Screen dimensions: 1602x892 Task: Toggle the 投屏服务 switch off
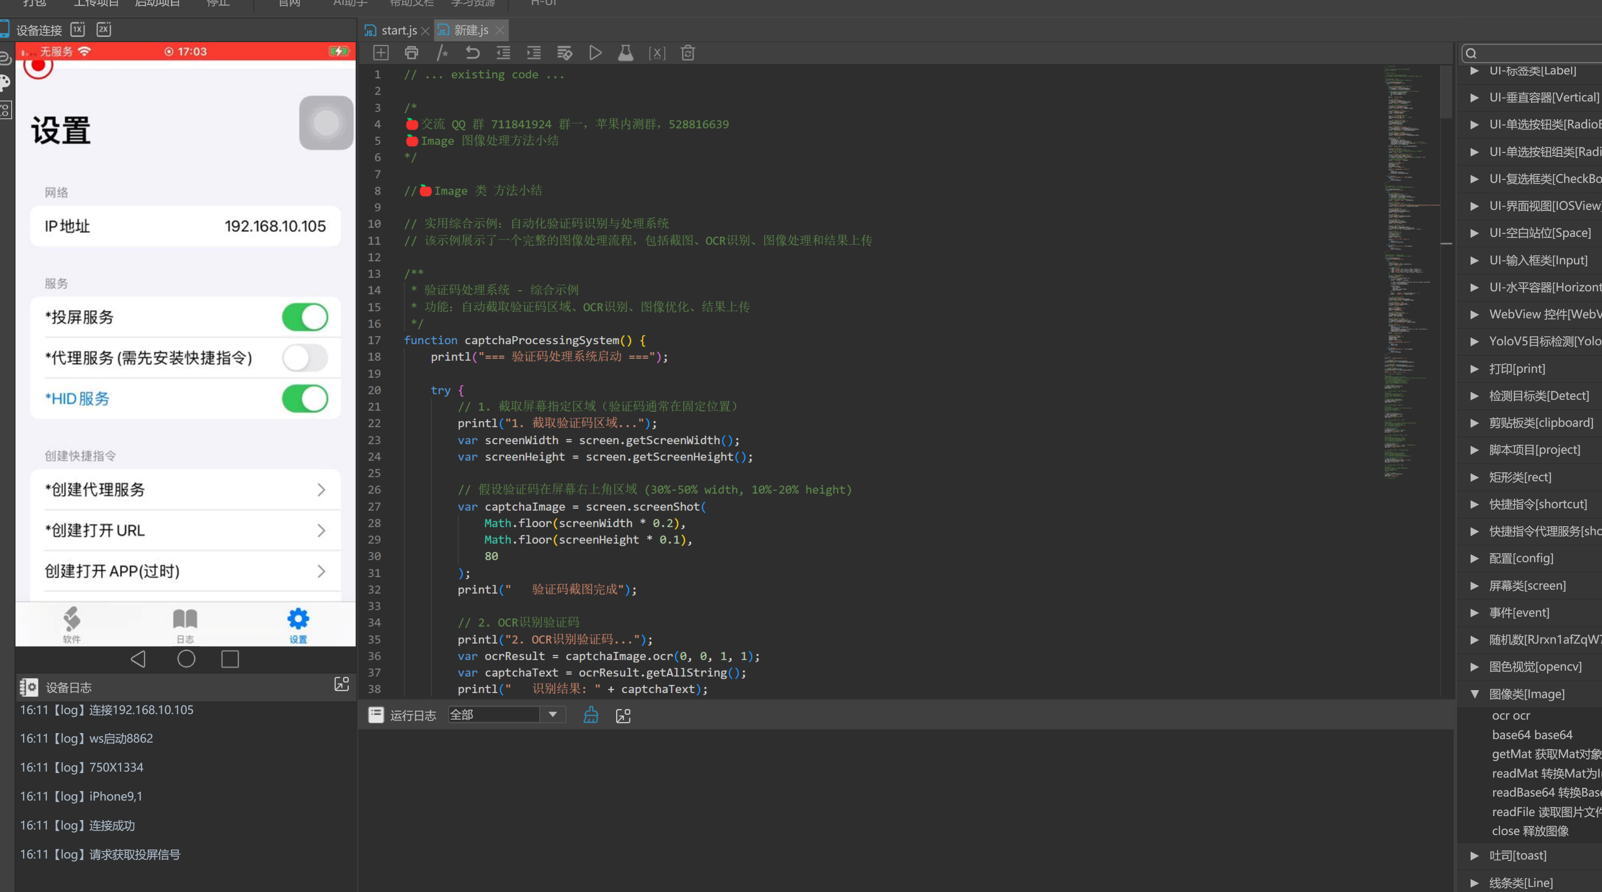(x=305, y=317)
